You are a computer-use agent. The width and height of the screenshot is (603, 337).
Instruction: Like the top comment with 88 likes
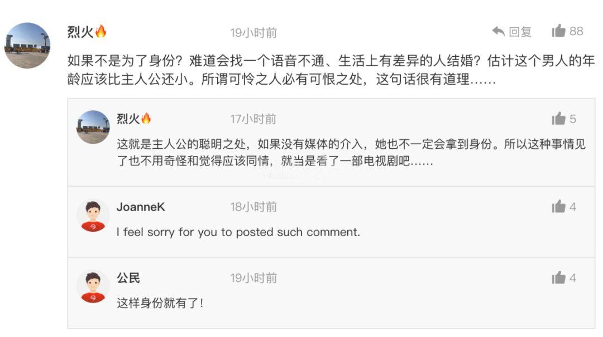[558, 31]
